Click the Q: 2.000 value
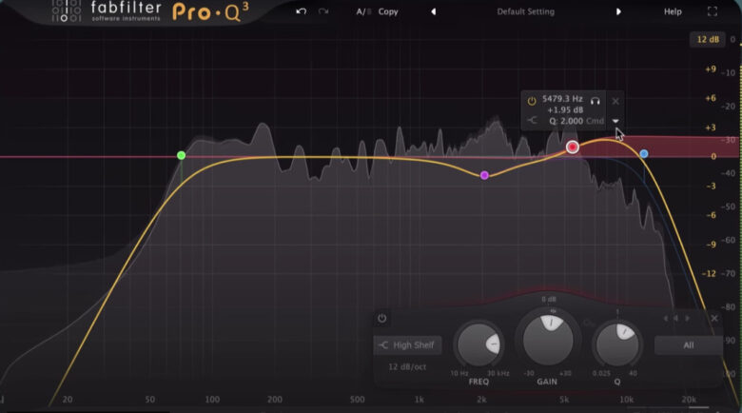Screen dimensions: 742x413 pos(566,121)
